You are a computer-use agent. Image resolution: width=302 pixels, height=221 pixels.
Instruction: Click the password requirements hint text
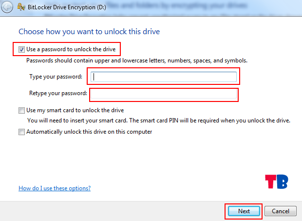137,60
